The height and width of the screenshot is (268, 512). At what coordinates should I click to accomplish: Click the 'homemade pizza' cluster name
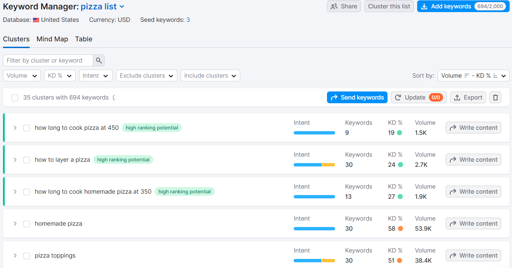[x=59, y=224]
